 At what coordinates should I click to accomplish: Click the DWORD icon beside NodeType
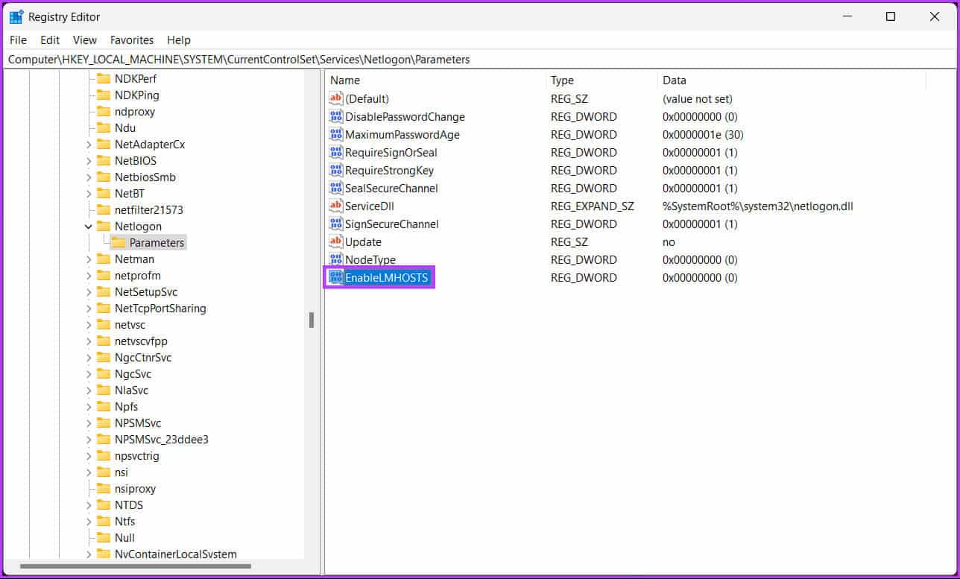(x=335, y=260)
